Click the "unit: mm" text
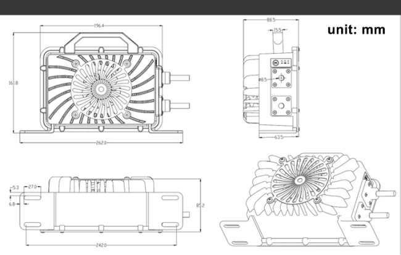Image resolution: width=401 pixels, height=255 pixels. 356,30
